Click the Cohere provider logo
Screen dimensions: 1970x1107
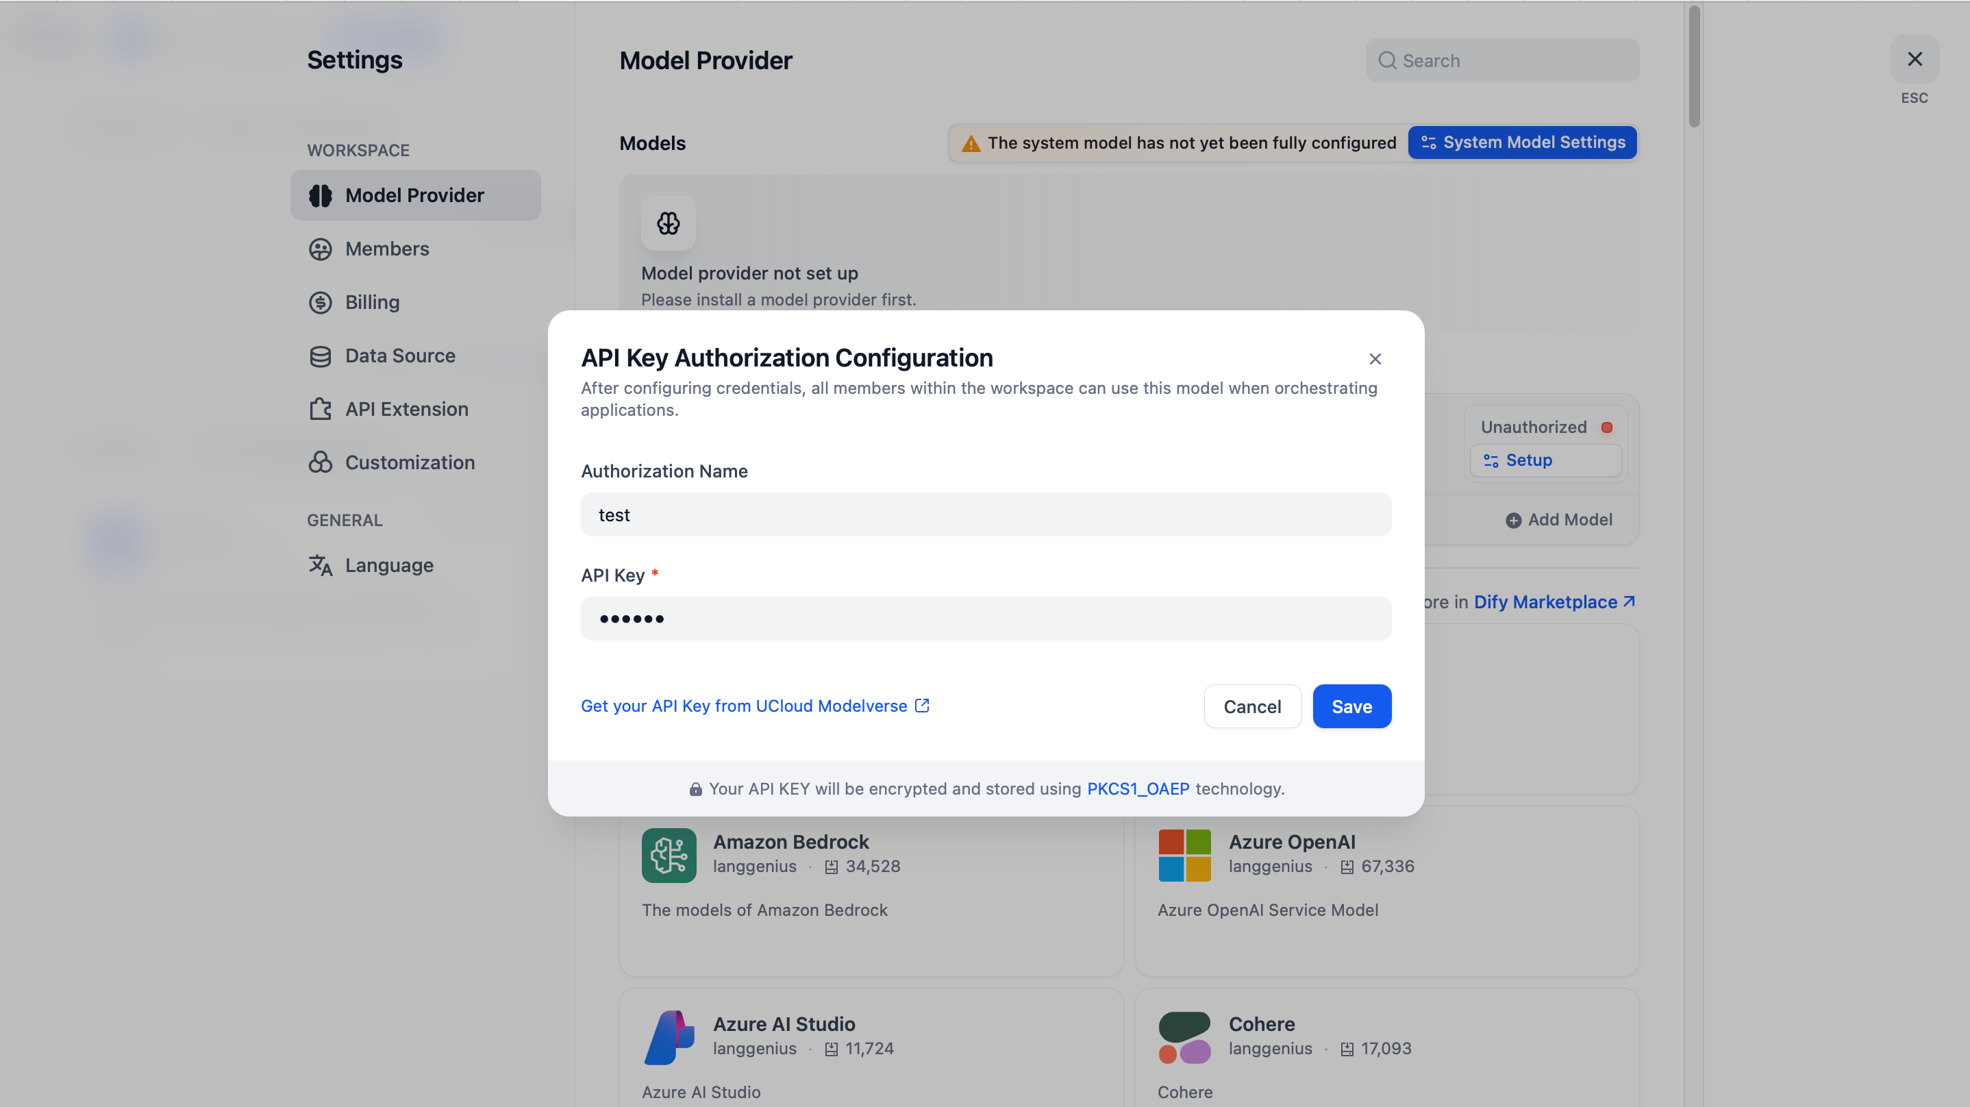[1184, 1037]
